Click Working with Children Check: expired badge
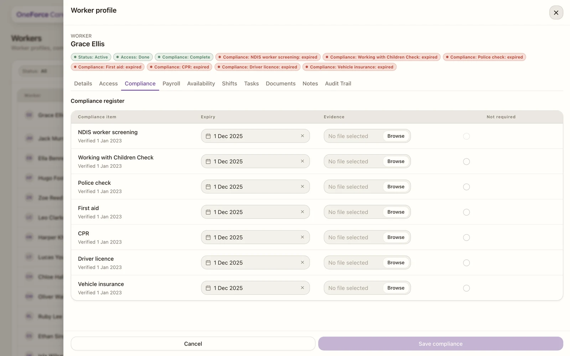 pyautogui.click(x=382, y=57)
